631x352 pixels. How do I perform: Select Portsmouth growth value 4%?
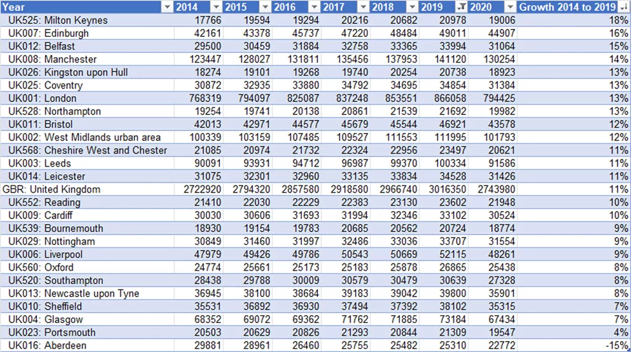click(621, 332)
